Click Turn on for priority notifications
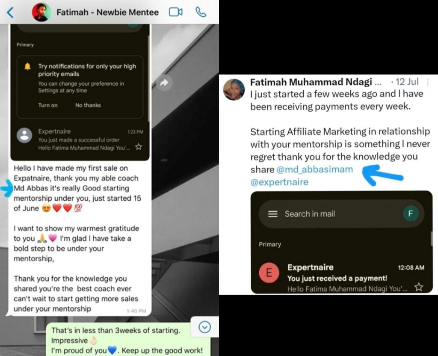 click(x=48, y=105)
